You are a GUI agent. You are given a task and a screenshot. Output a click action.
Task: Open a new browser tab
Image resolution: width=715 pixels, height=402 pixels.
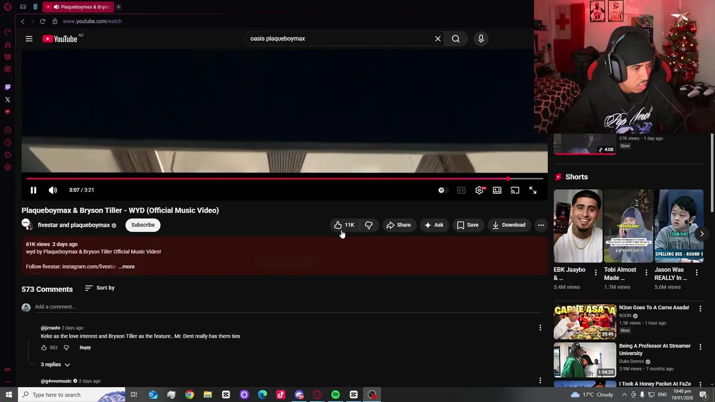118,7
